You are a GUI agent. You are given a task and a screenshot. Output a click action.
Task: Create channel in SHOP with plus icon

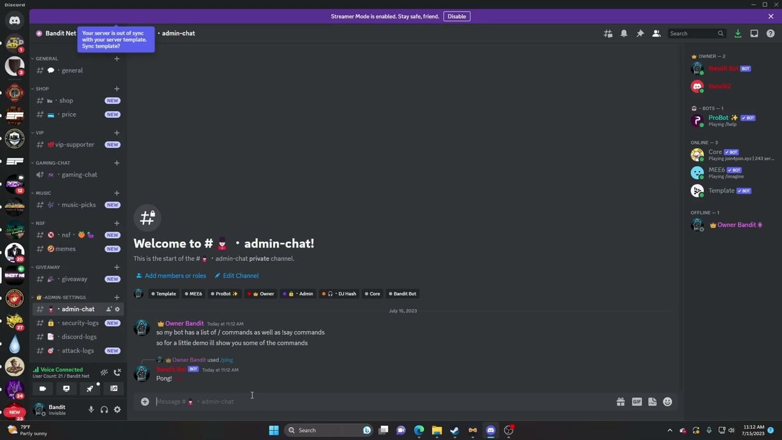[117, 89]
